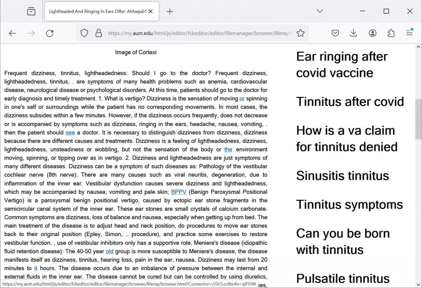View site connection info via the padlock

(98, 33)
